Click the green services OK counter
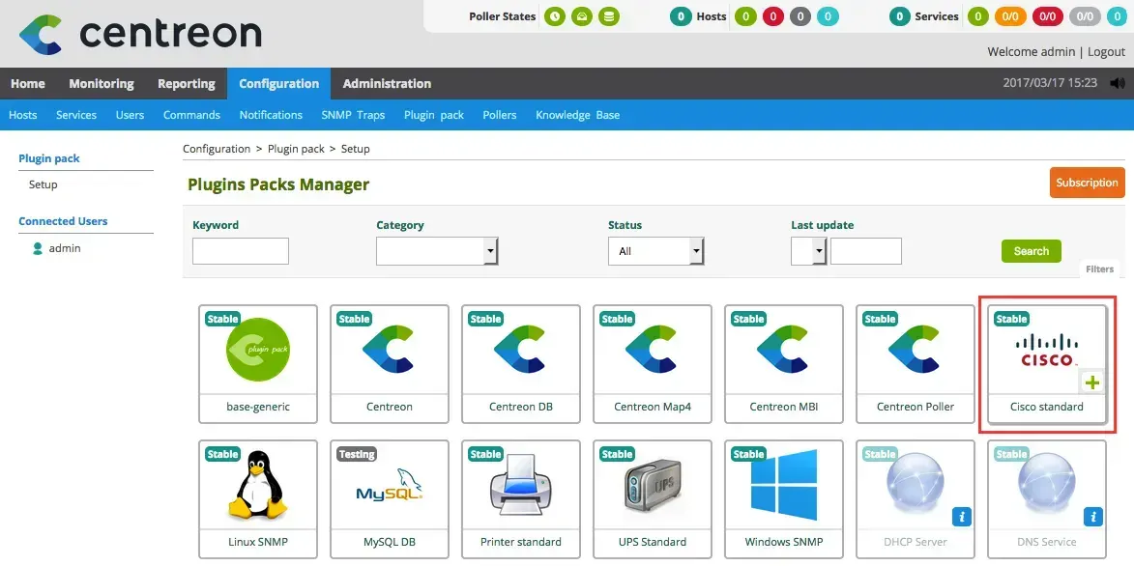The image size is (1134, 566). (x=977, y=16)
